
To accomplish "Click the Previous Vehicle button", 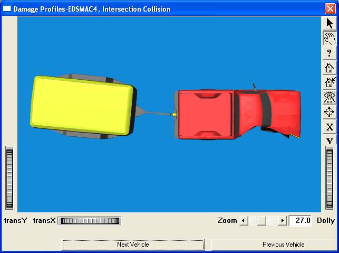I will (283, 245).
